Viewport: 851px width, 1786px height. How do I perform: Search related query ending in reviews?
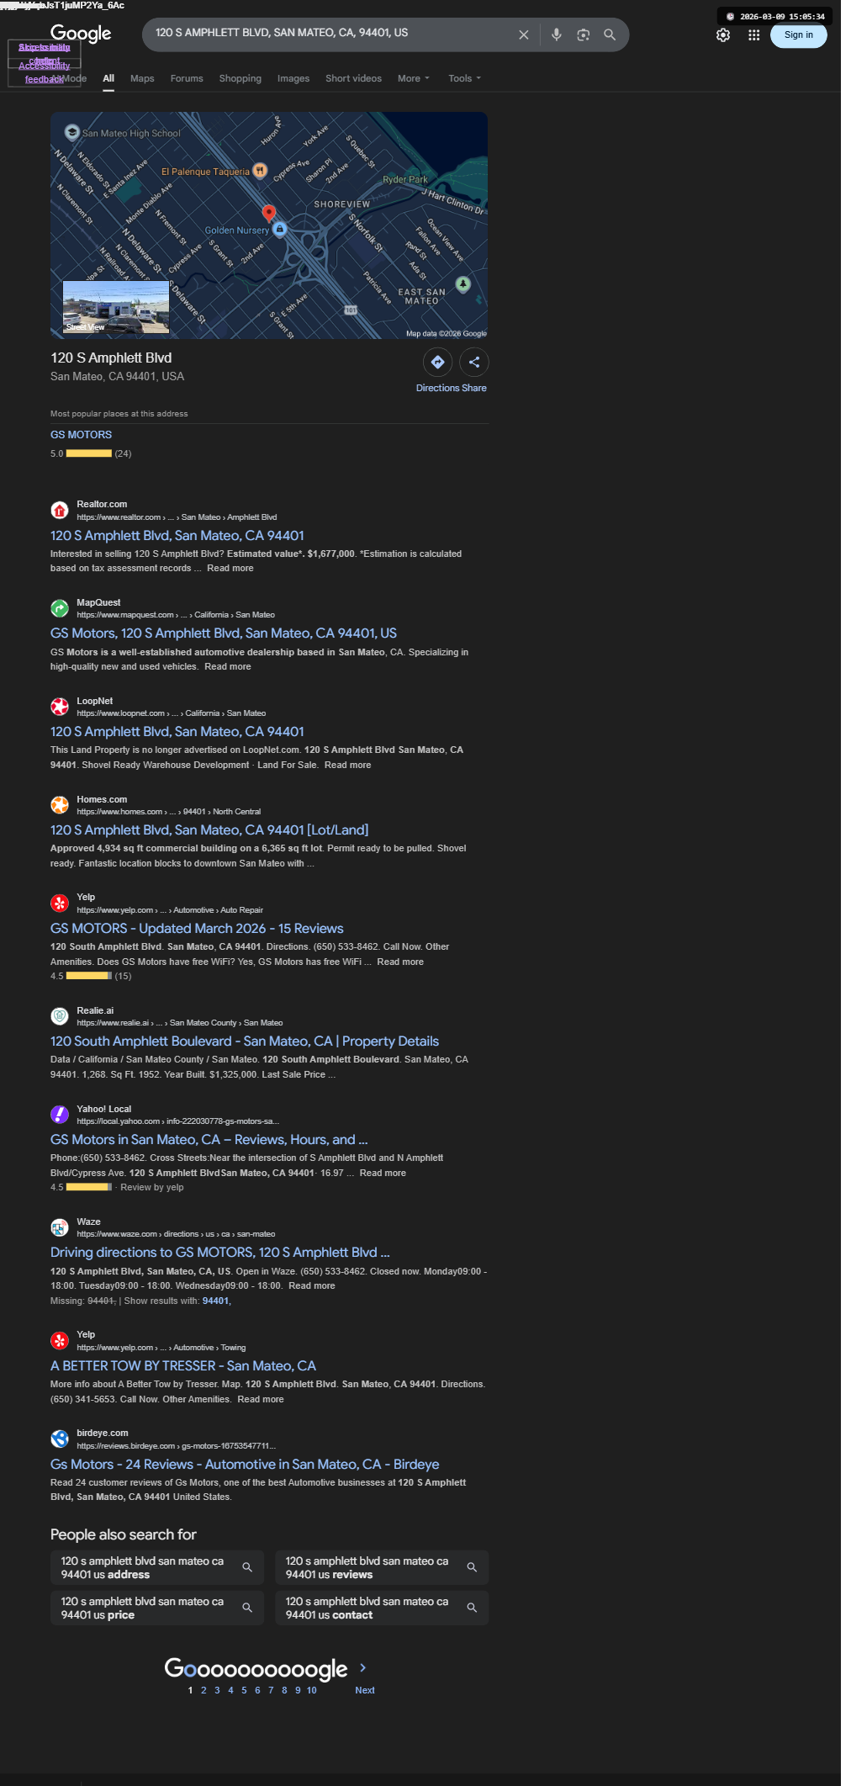click(x=382, y=1567)
